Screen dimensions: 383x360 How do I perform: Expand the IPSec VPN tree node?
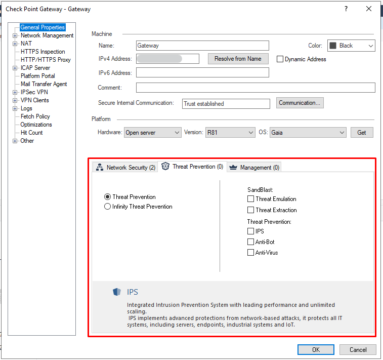[15, 92]
